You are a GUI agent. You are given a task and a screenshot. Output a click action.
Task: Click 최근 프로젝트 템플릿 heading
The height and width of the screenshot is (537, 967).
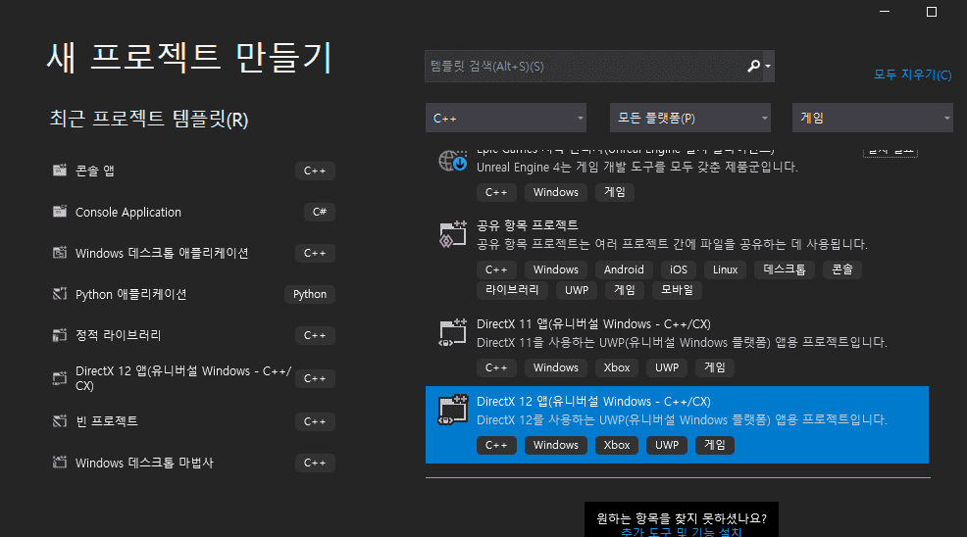tap(149, 119)
